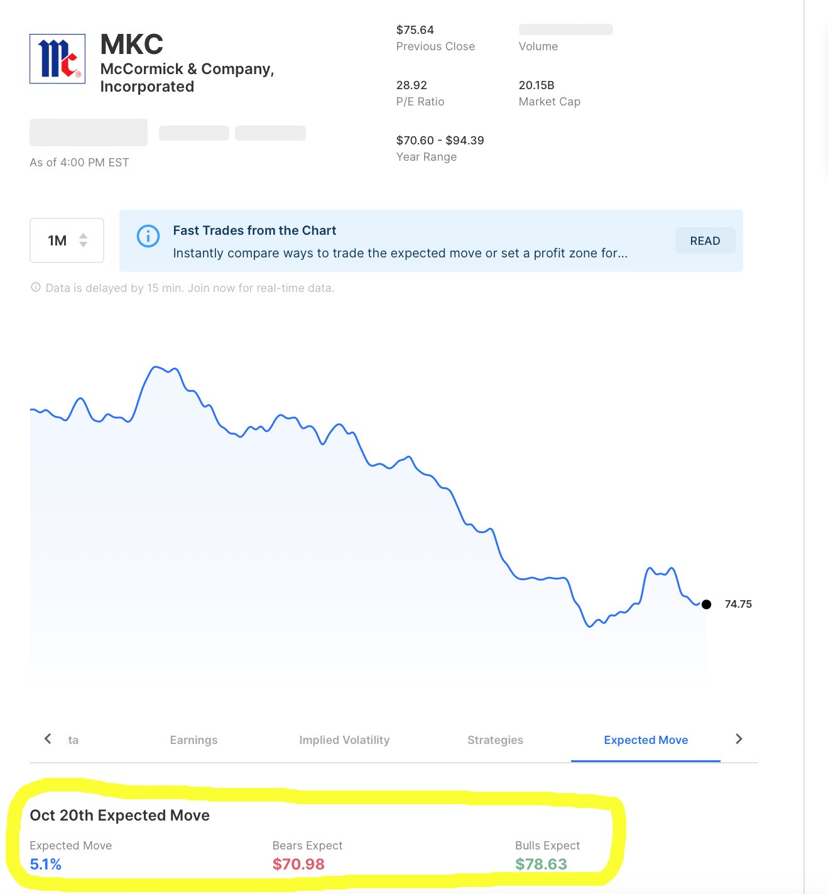Click the $75.64 previous close value

(415, 30)
